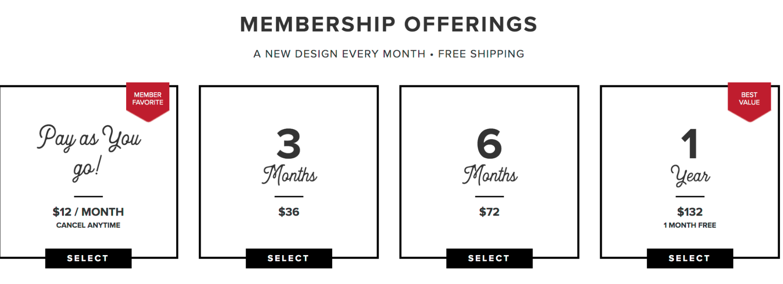Image resolution: width=783 pixels, height=284 pixels.
Task: Click the 1 Month Free text
Action: 690,225
